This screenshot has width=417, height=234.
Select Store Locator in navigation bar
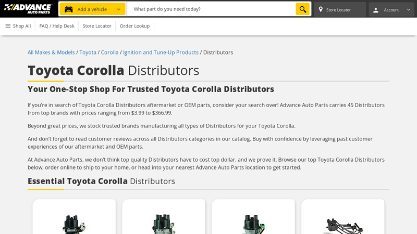click(x=97, y=26)
